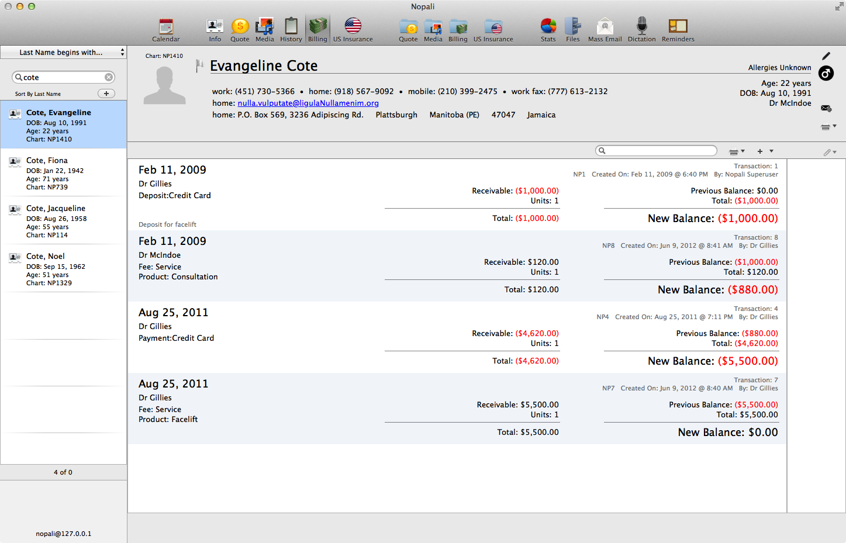This screenshot has height=543, width=846.
Task: Select patient Cote, Noel in the list
Action: 63,268
